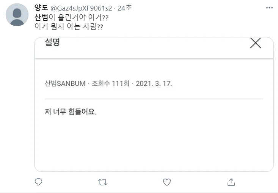Click the description text 저 너무 힘들어요.

pyautogui.click(x=71, y=112)
